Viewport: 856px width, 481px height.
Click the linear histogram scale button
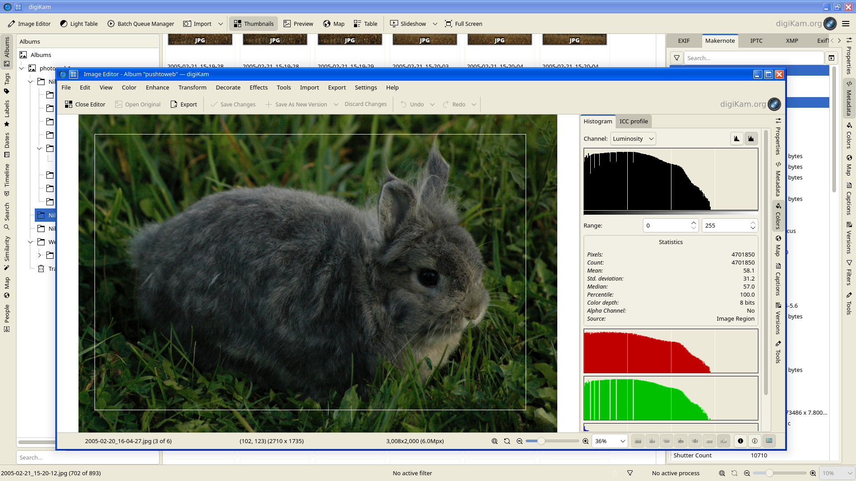coord(737,139)
